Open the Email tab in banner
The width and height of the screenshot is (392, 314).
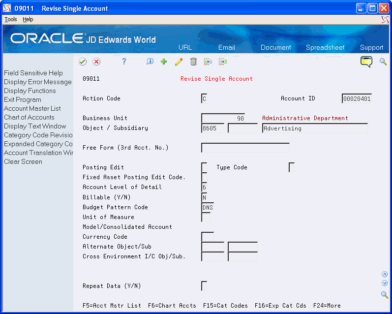(227, 47)
